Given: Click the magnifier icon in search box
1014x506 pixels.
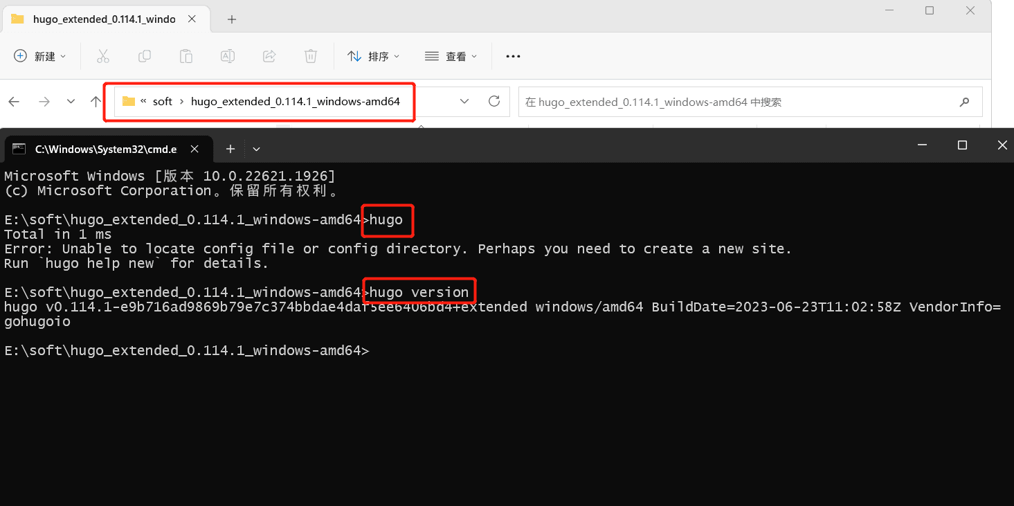Looking at the screenshot, I should click(965, 102).
